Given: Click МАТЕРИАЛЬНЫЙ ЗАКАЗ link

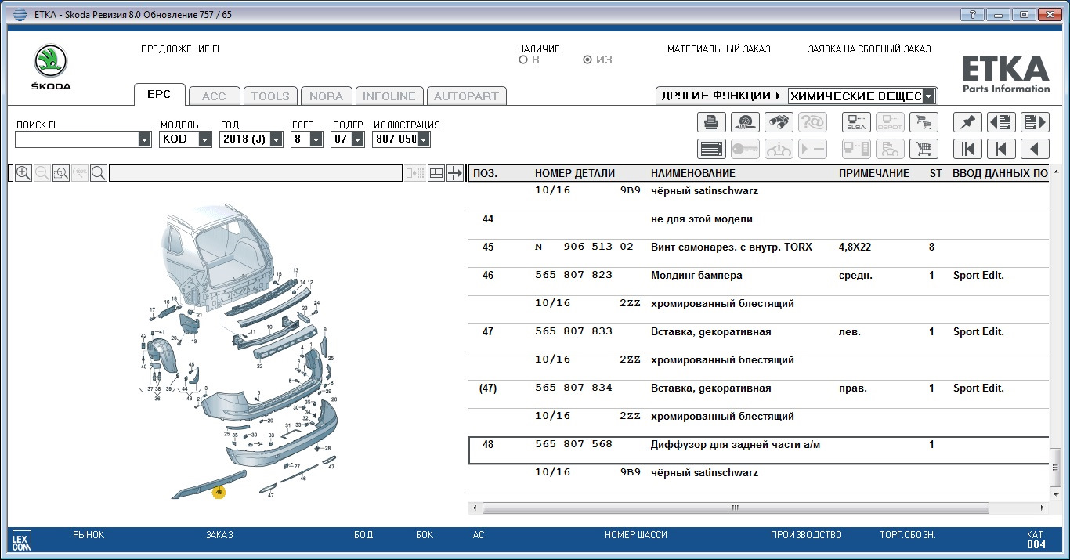Looking at the screenshot, I should click(x=719, y=49).
